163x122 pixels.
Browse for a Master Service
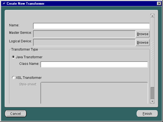(143, 34)
